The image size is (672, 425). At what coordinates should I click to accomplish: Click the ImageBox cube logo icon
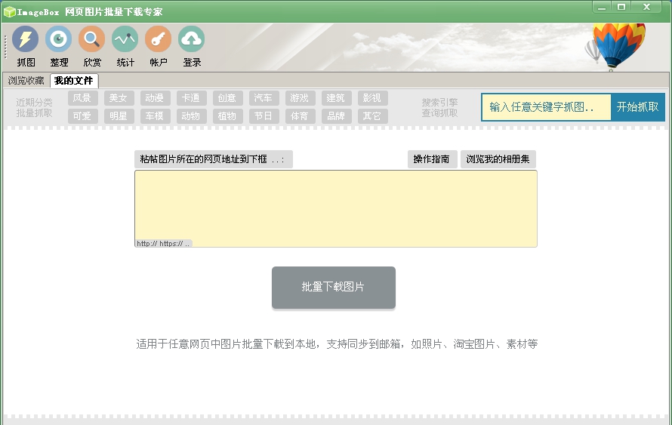(9, 12)
